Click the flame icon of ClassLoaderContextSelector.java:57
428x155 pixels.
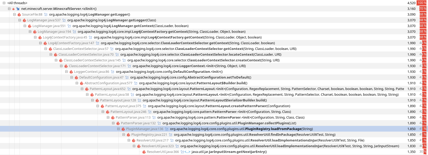(x=50, y=49)
